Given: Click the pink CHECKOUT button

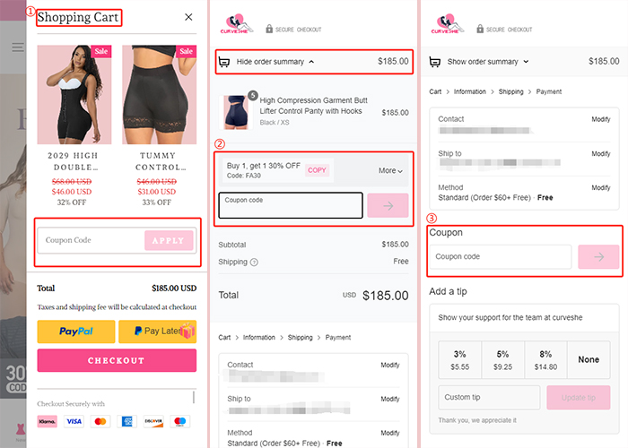Looking at the screenshot, I should pos(117,360).
